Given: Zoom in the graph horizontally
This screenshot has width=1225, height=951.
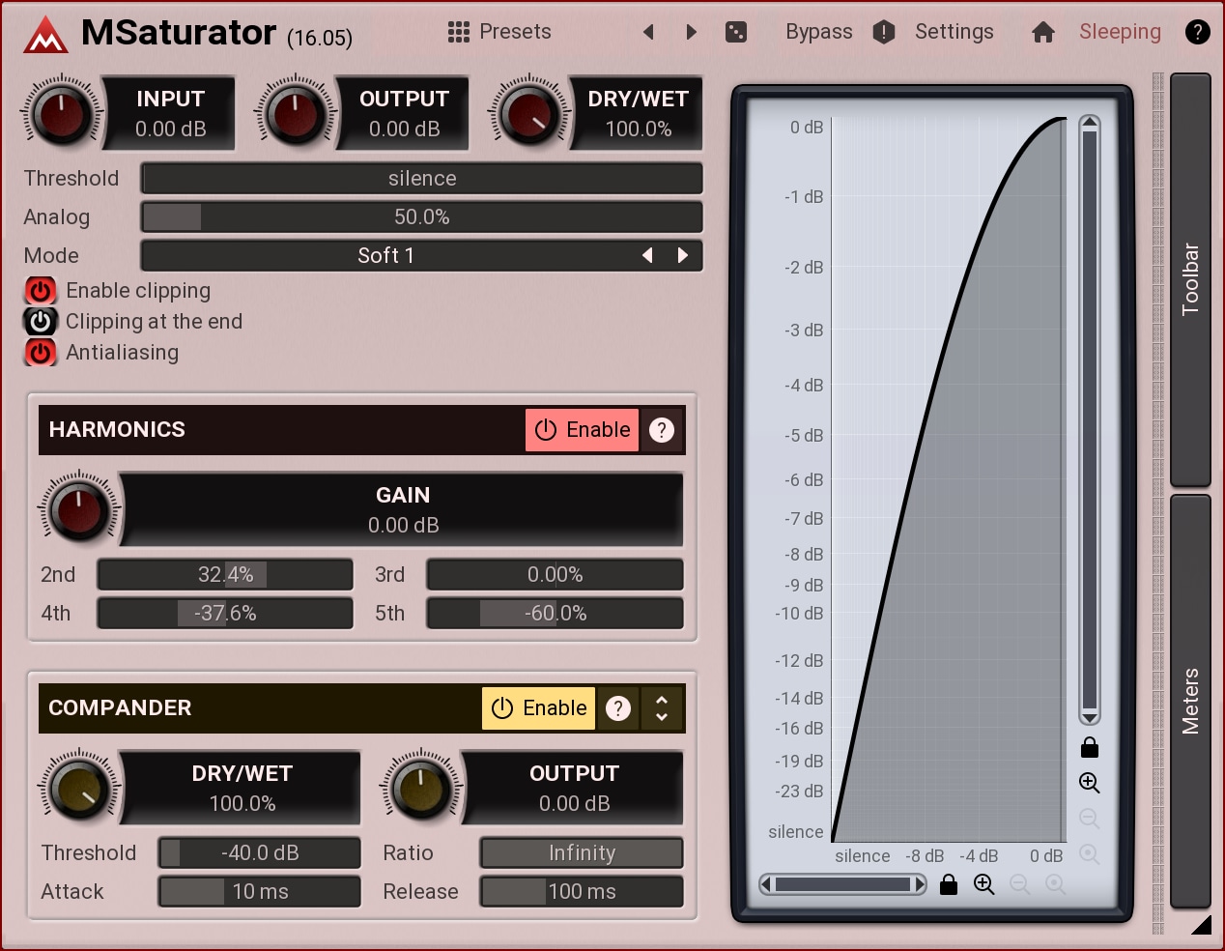Looking at the screenshot, I should (x=984, y=884).
